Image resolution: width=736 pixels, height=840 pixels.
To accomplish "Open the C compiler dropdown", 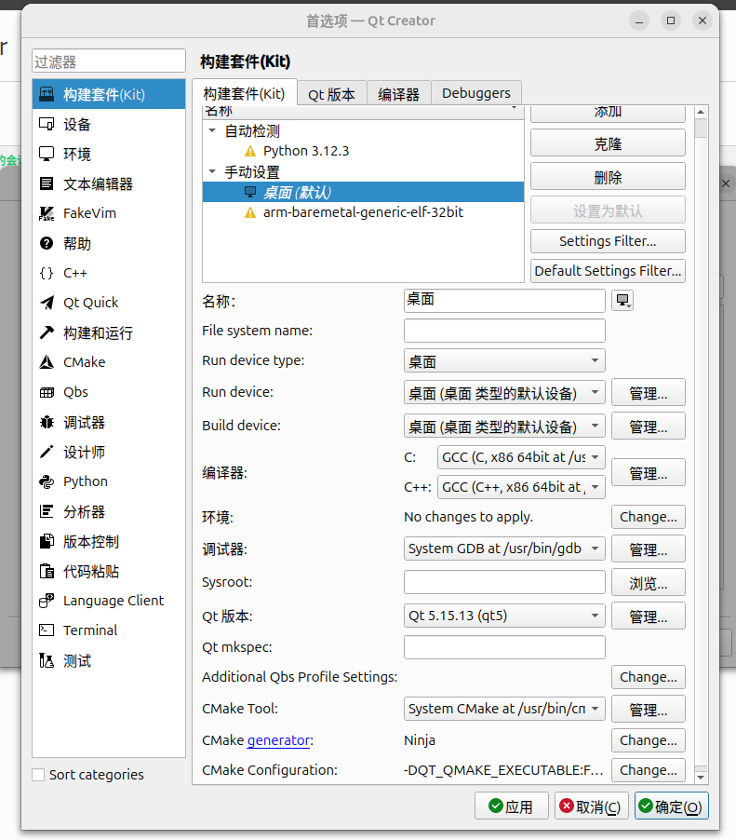I will click(521, 457).
